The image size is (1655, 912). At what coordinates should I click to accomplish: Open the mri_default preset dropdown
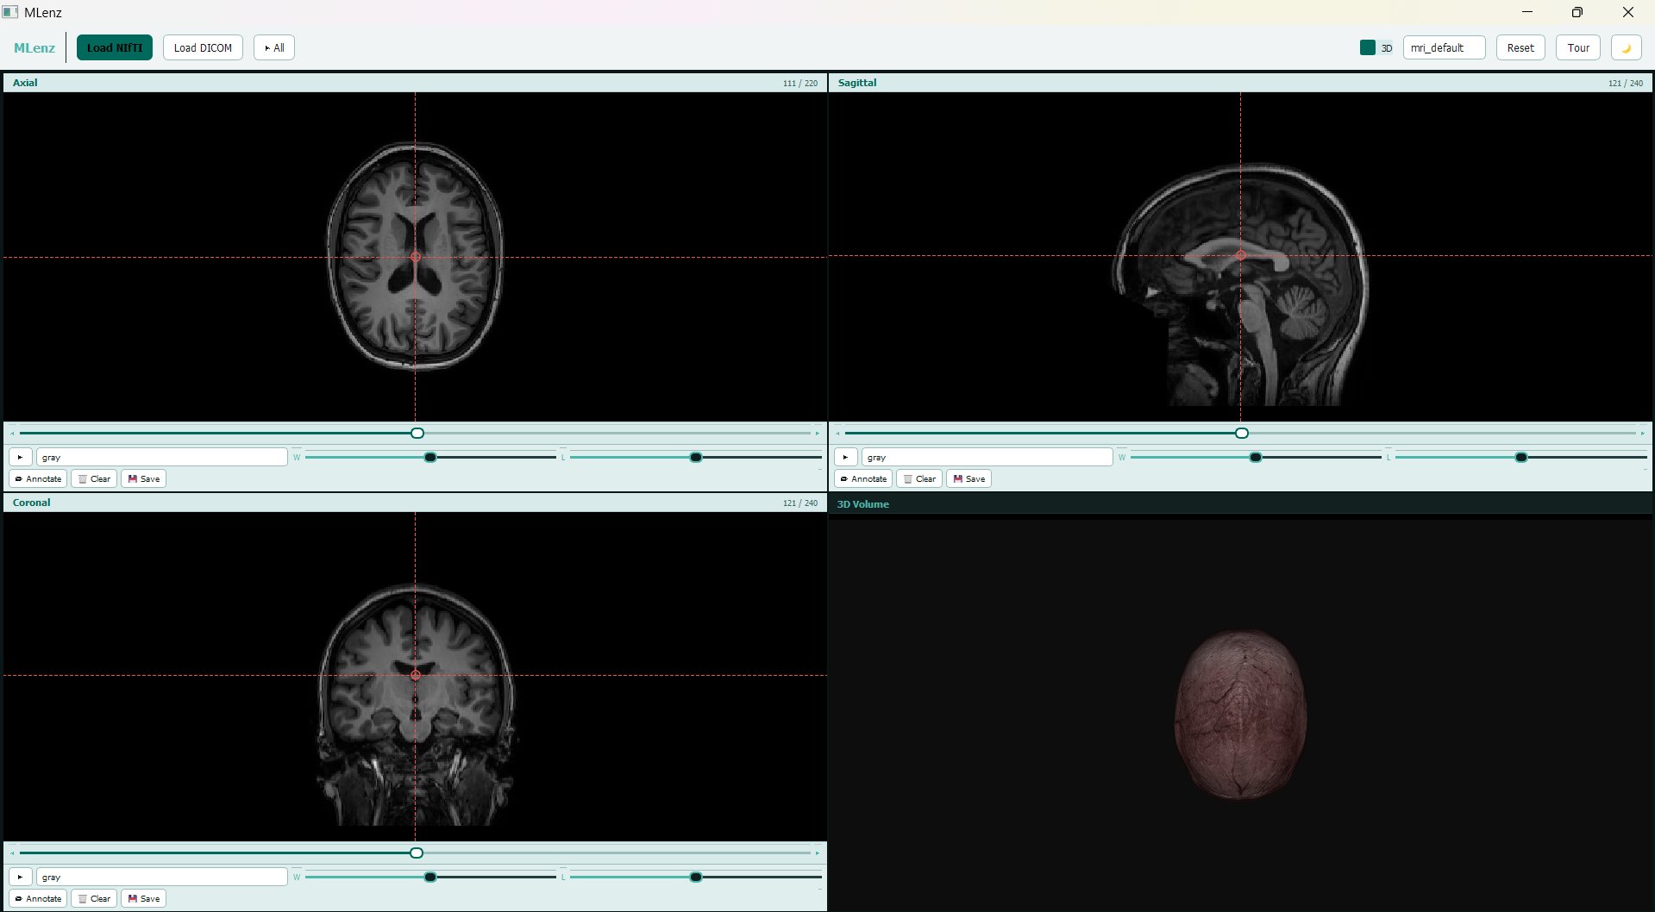click(1444, 47)
